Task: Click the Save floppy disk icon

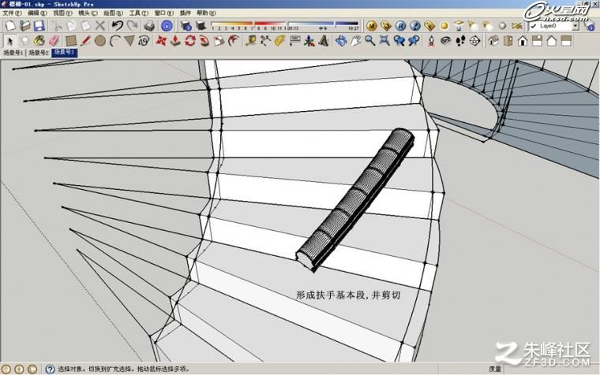Action: pos(39,26)
